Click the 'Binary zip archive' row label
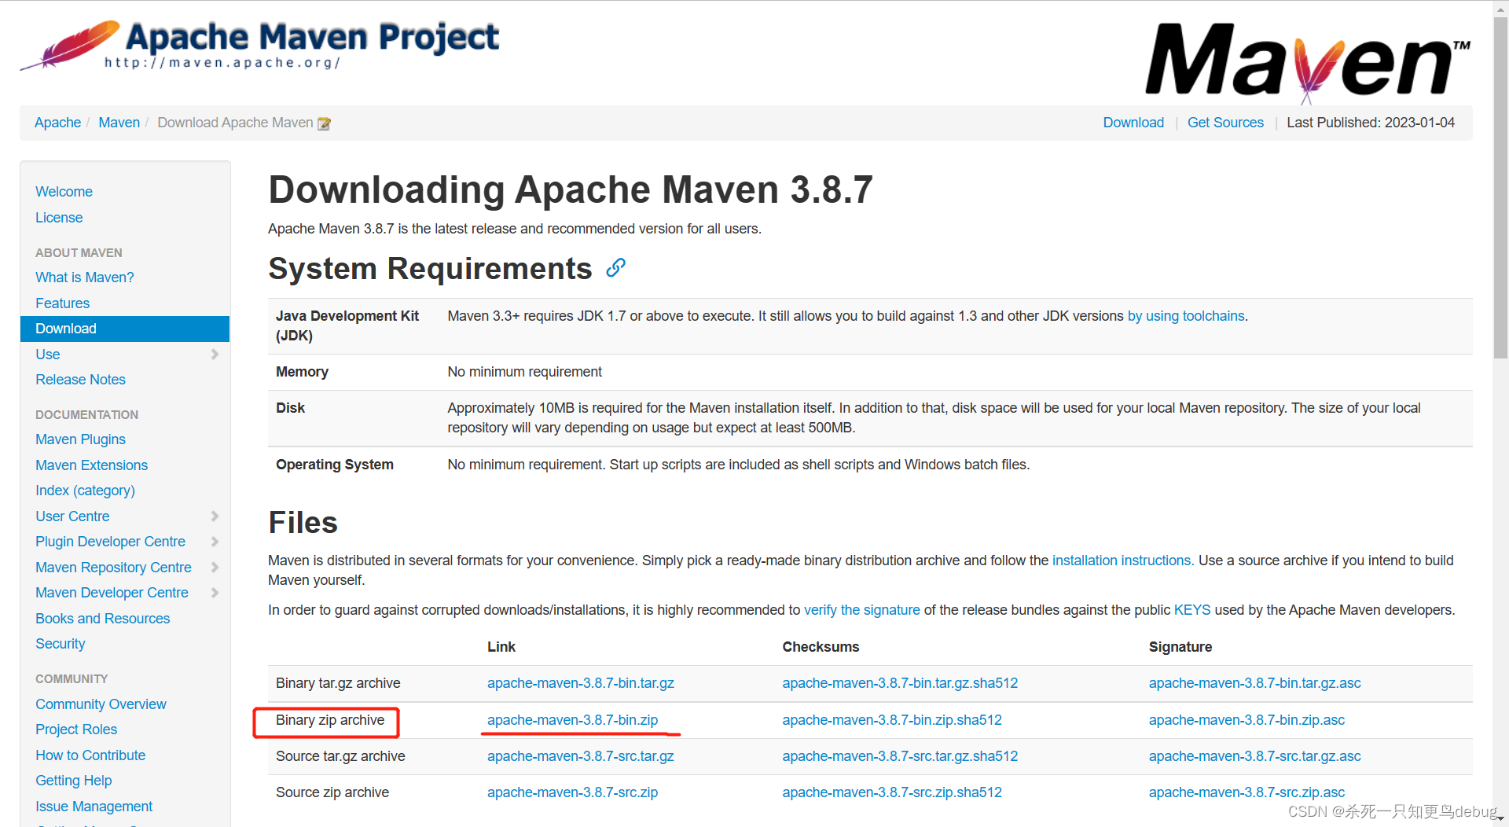The width and height of the screenshot is (1509, 827). tap(330, 720)
